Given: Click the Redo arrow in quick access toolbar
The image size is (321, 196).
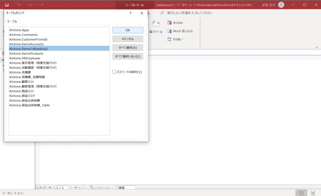Looking at the screenshot, I should (30, 5).
